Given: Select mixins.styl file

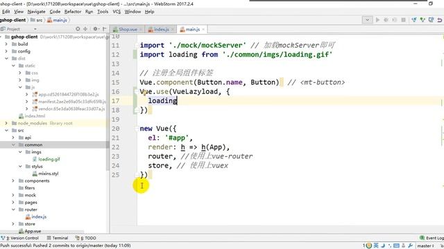Looking at the screenshot, I should pyautogui.click(x=45, y=174).
